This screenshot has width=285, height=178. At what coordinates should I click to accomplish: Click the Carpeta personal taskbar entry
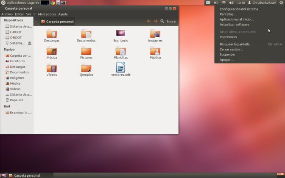(x=27, y=175)
